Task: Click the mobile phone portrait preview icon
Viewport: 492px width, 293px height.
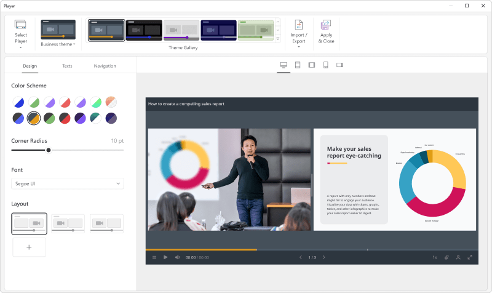Action: [x=325, y=65]
